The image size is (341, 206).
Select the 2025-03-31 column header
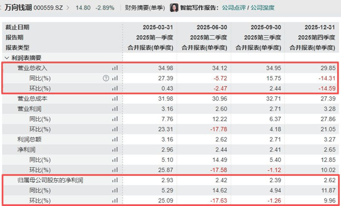click(158, 27)
